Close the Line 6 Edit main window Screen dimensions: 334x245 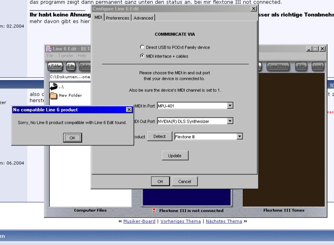pos(322,49)
